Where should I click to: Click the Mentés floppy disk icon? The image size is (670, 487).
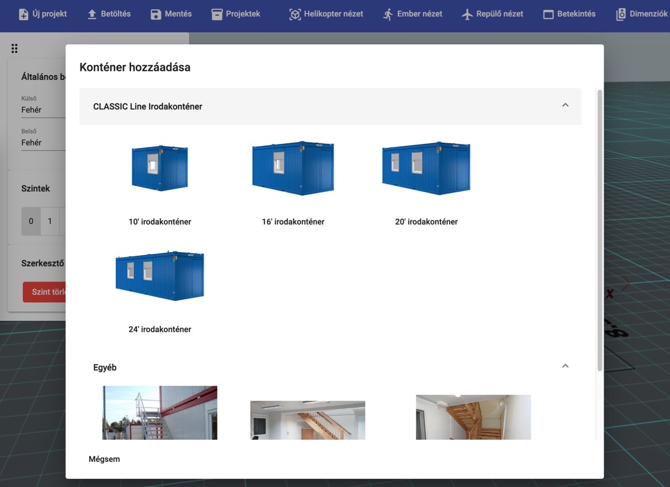156,14
